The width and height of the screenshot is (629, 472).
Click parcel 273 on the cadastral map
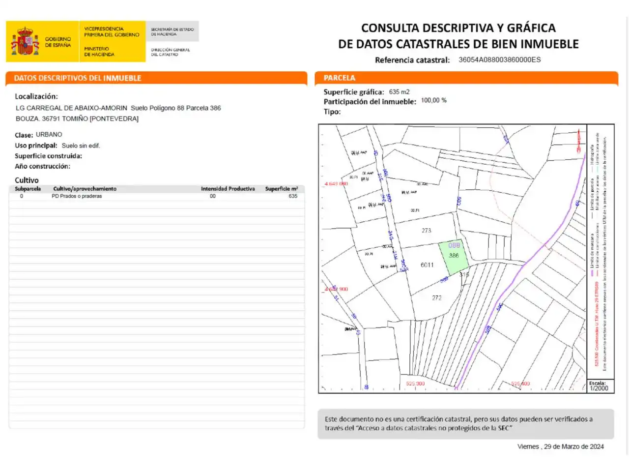click(426, 231)
